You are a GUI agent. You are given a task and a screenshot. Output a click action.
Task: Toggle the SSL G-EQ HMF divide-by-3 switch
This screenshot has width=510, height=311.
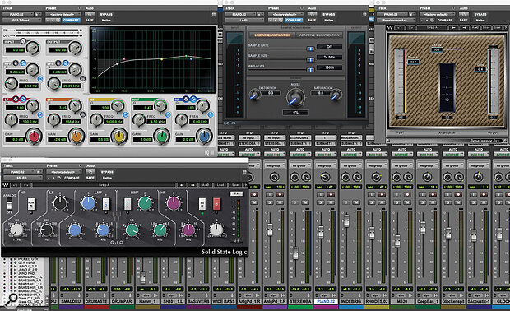pyautogui.click(x=128, y=204)
